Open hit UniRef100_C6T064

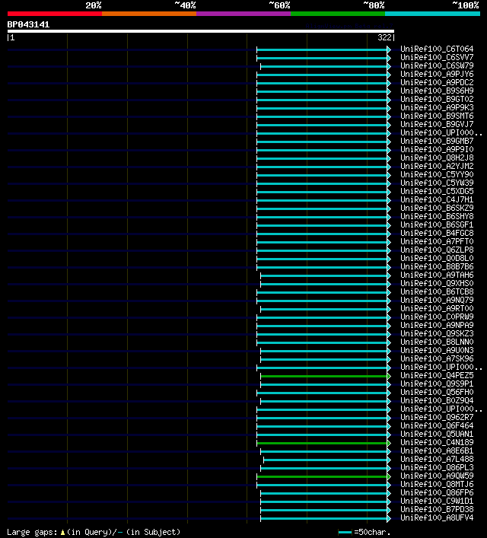point(437,49)
